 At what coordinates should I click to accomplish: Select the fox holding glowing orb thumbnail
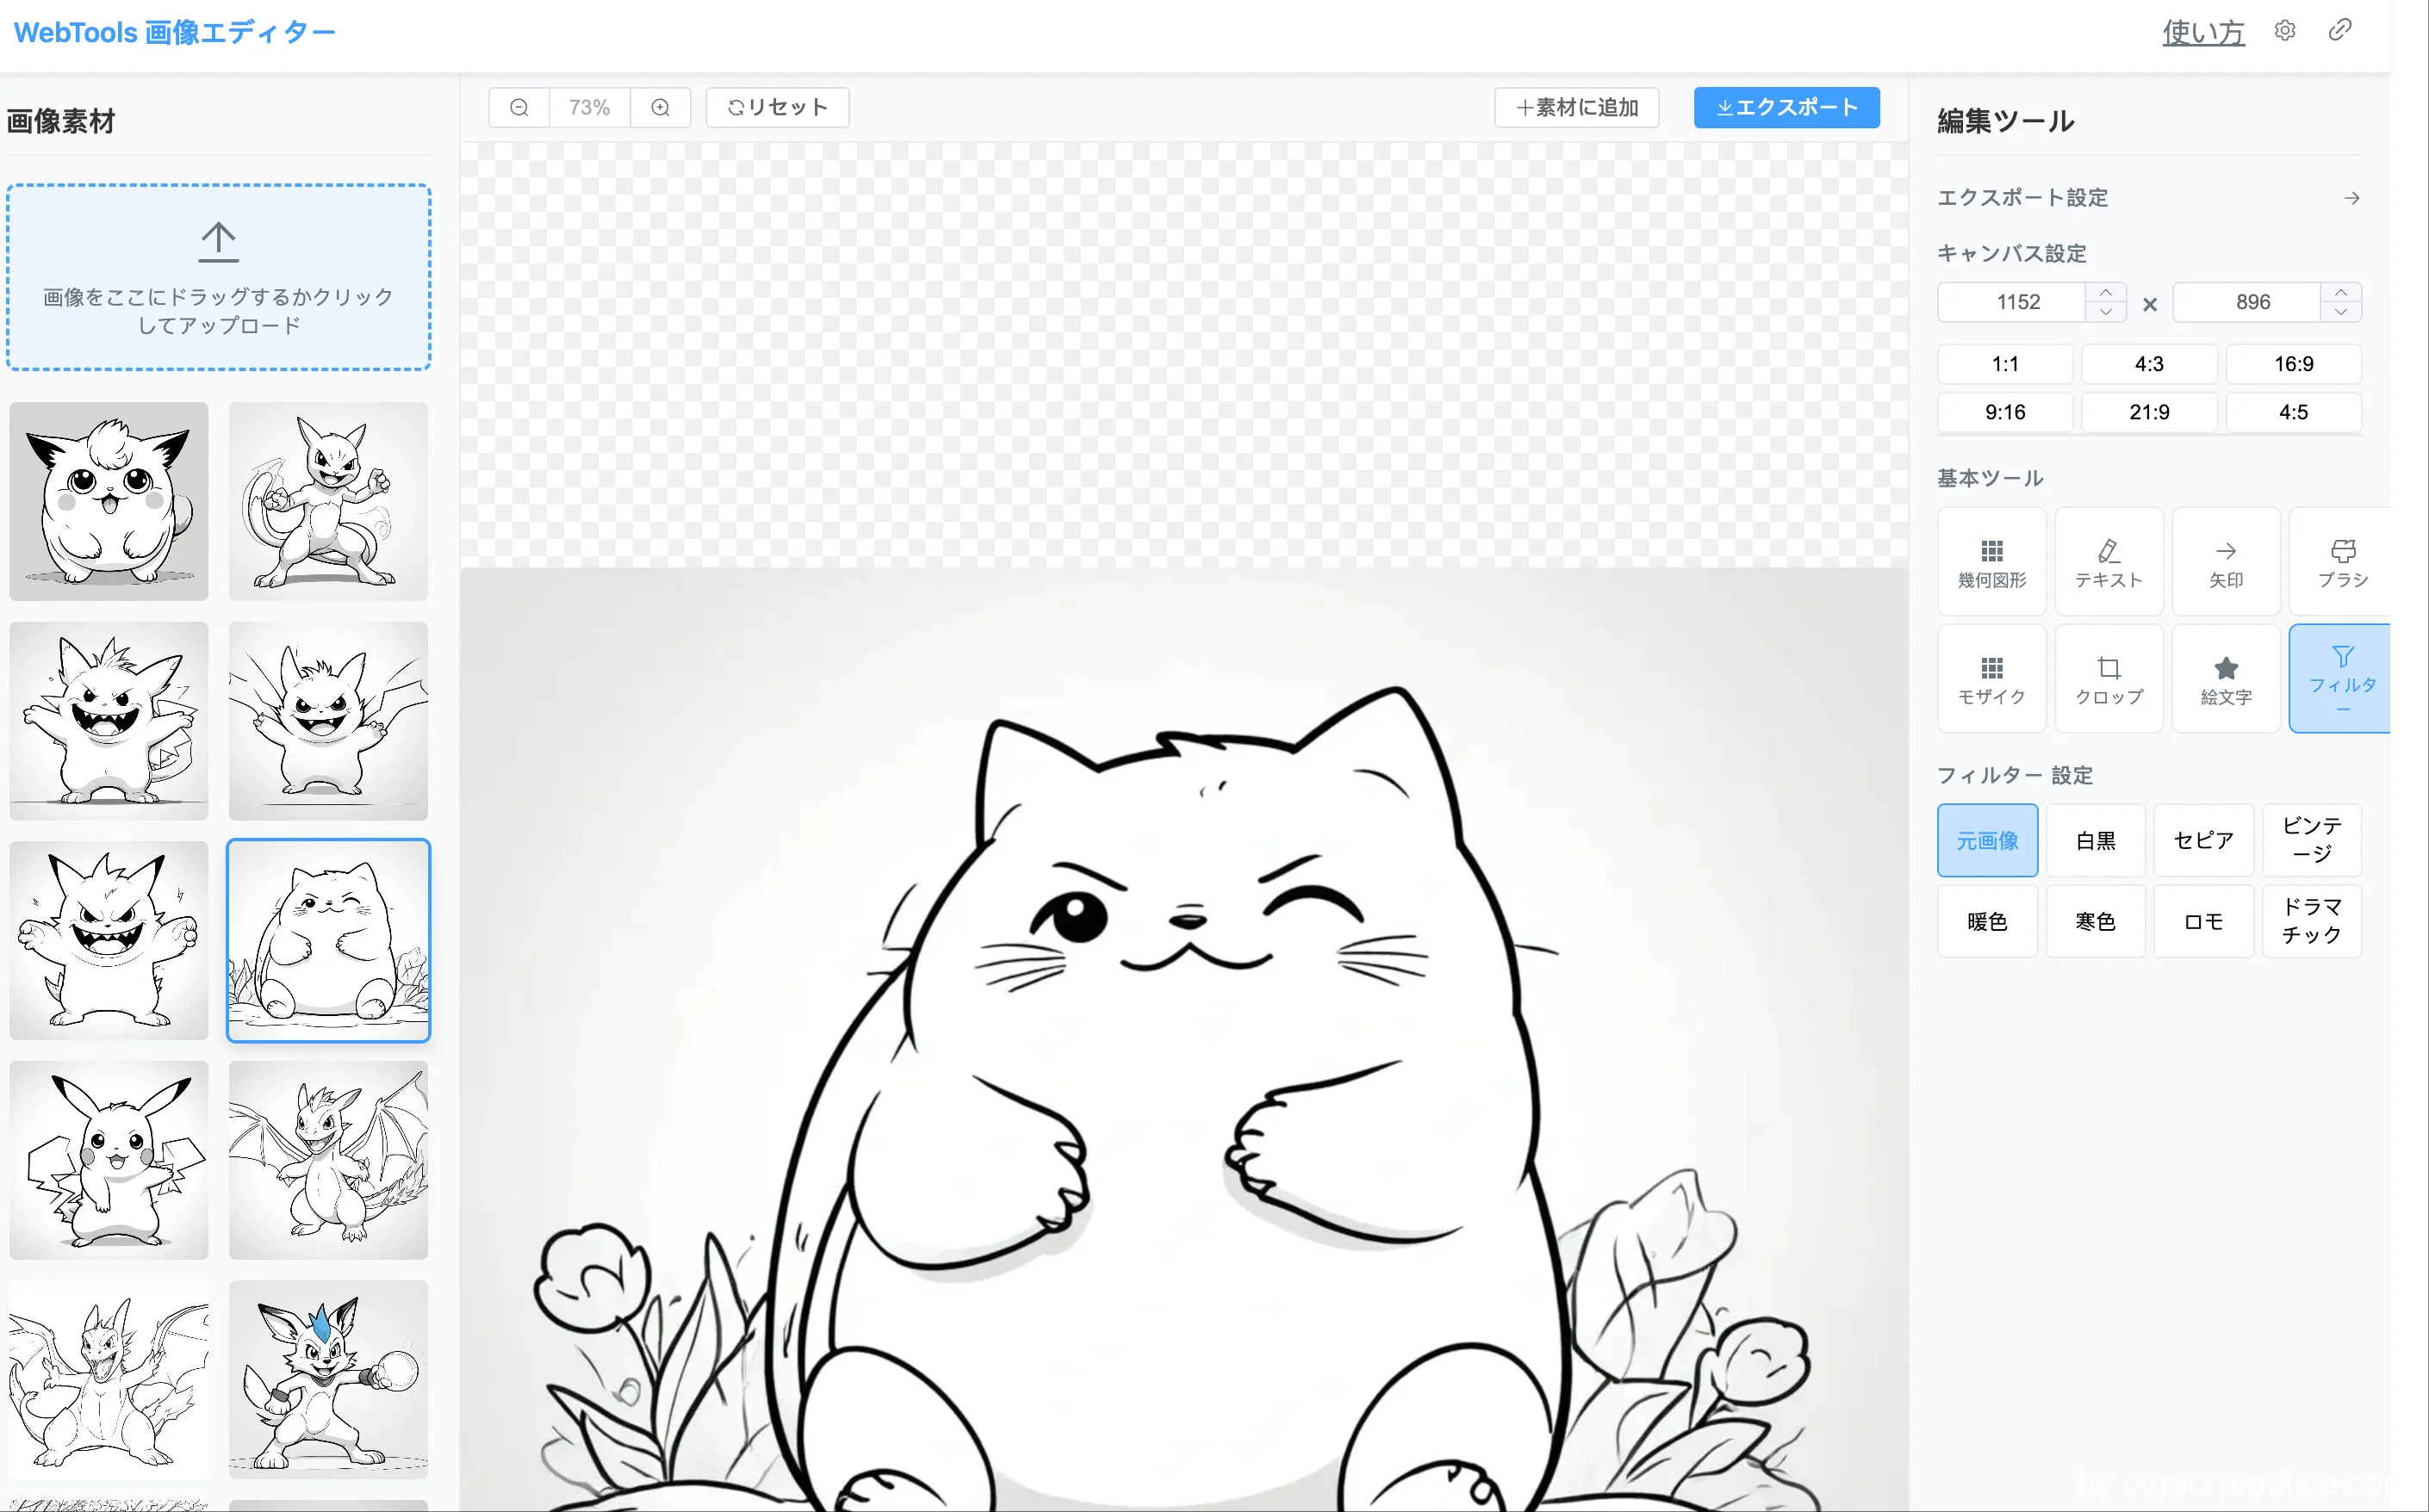point(328,1380)
